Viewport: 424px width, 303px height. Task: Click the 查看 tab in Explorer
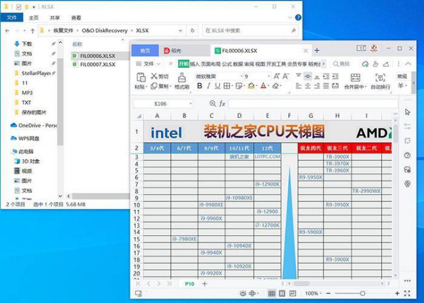(76, 18)
